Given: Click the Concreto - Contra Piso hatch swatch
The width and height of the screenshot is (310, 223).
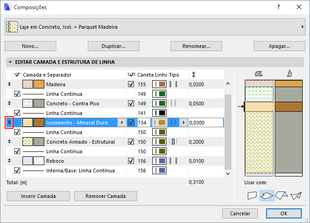Looking at the screenshot, I should pos(28,104).
